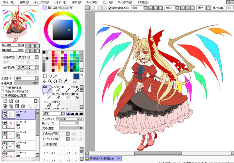The width and height of the screenshot is (234, 163).
Task: Open the 編集(E) menu
Action: pyautogui.click(x=24, y=2)
